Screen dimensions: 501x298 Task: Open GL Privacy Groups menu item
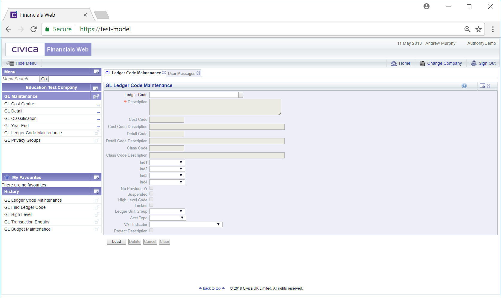[22, 140]
